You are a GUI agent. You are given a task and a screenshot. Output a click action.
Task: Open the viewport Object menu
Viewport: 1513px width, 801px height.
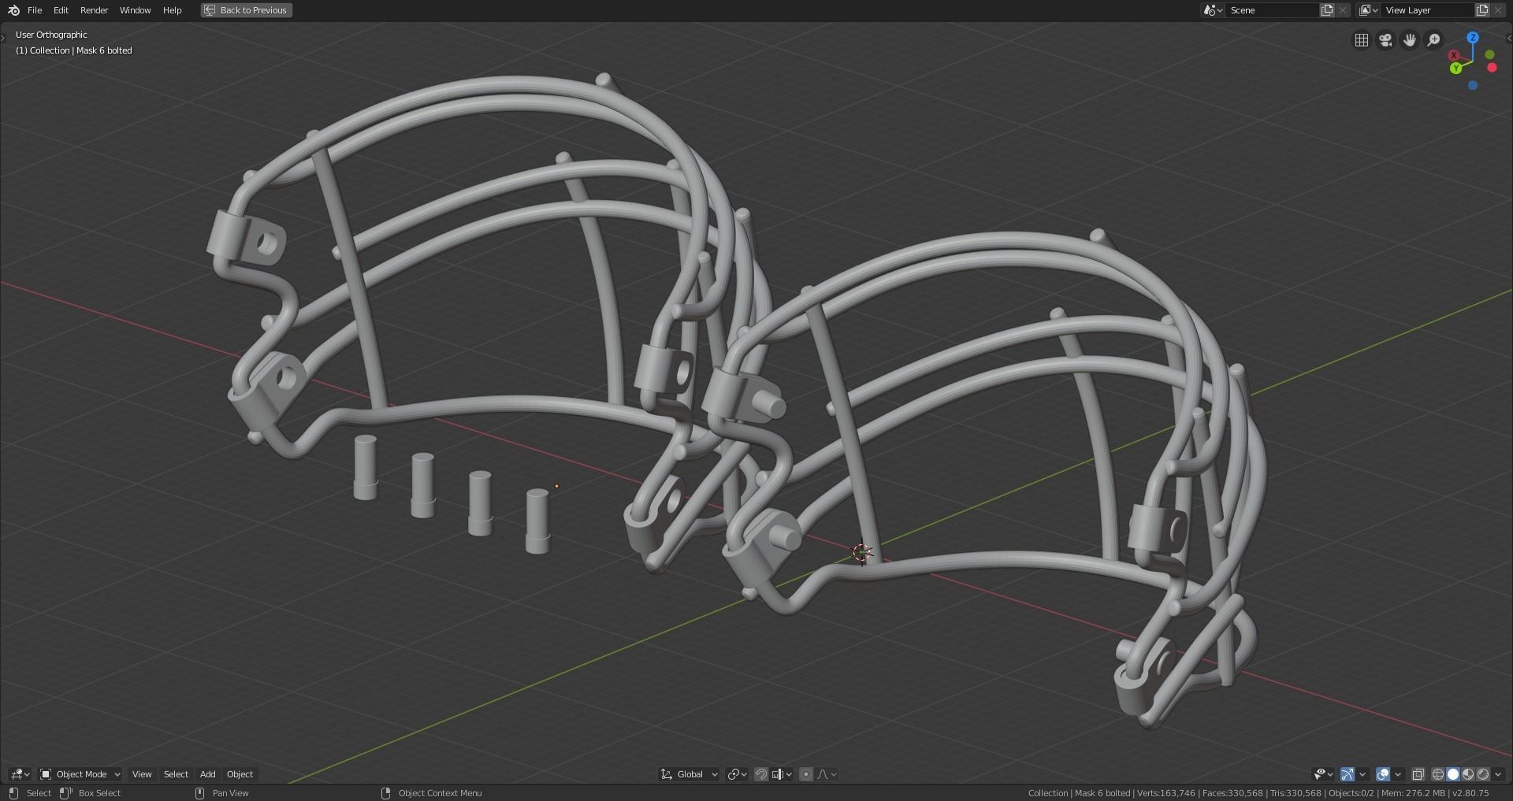pos(240,774)
